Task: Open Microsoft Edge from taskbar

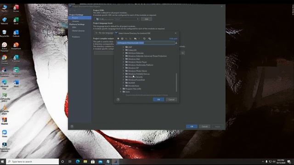Action: (x=78, y=161)
